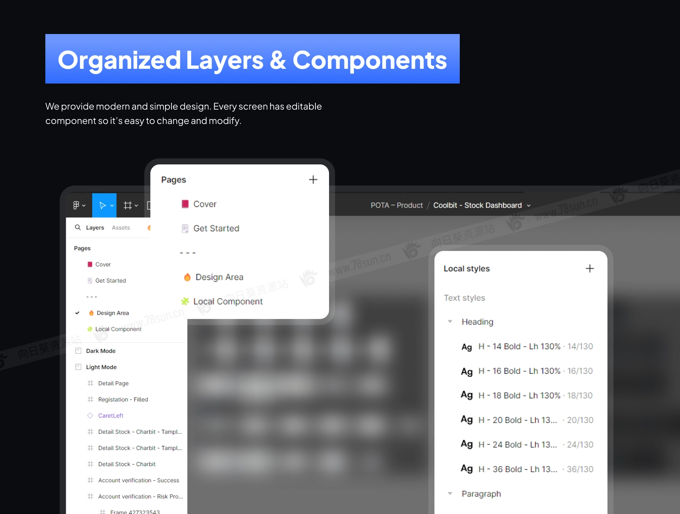This screenshot has width=680, height=514.
Task: Switch to the Layers tab
Action: tap(95, 228)
